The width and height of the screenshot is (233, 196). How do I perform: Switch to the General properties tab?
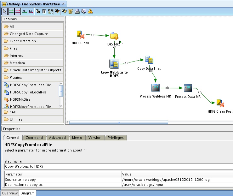pos(13,138)
